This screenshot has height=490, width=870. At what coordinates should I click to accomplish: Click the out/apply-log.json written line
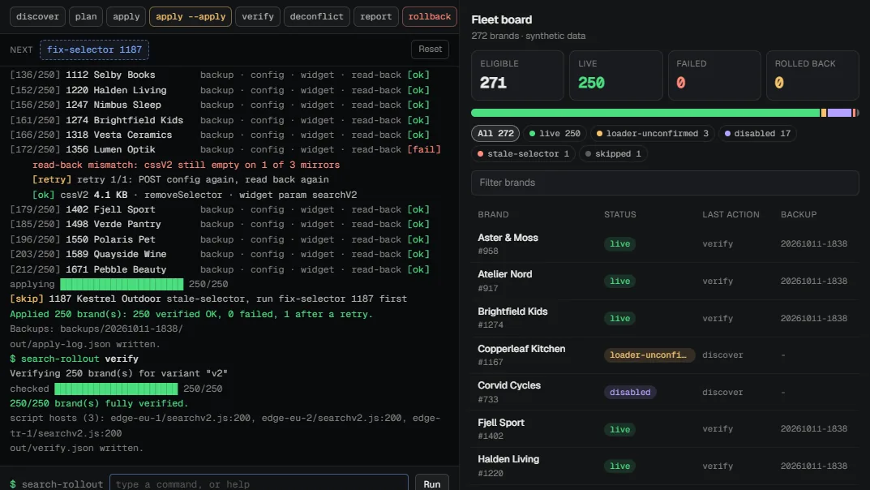click(85, 344)
